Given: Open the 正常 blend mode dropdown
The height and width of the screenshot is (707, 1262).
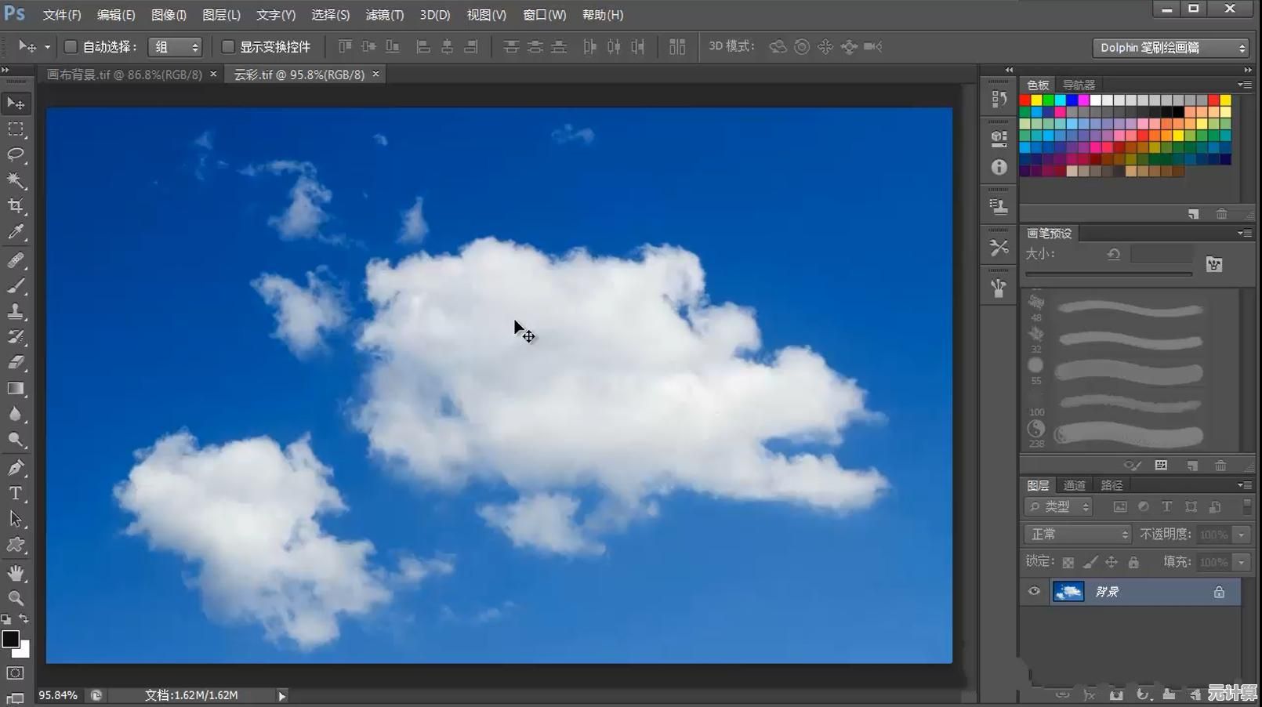Looking at the screenshot, I should (1078, 534).
